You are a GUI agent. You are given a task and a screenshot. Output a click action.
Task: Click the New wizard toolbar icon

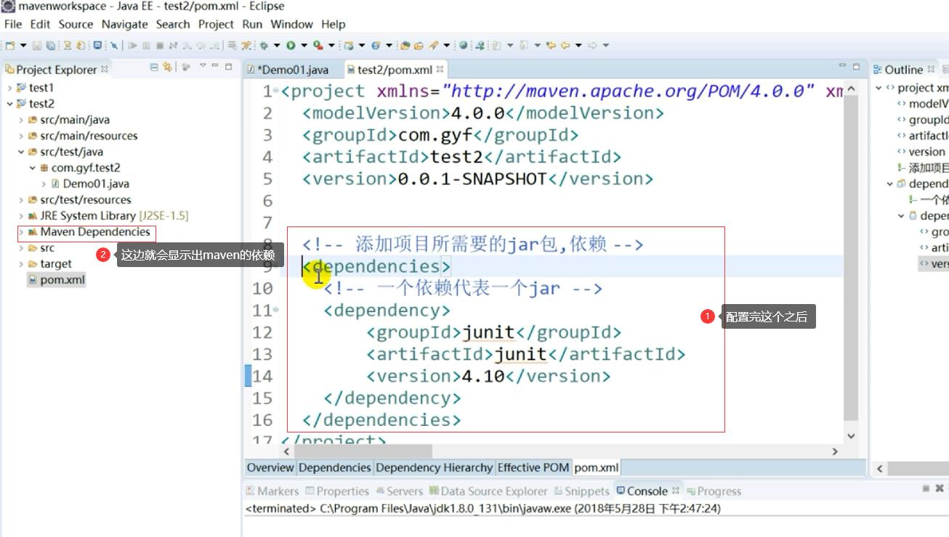(10, 45)
